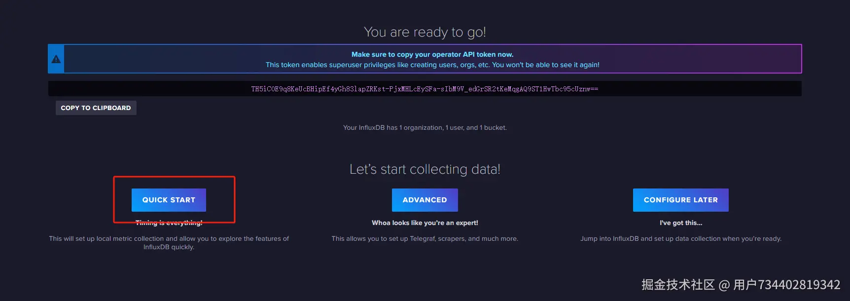Select the Configure Later button
Viewport: 850px width, 301px height.
pyautogui.click(x=680, y=200)
